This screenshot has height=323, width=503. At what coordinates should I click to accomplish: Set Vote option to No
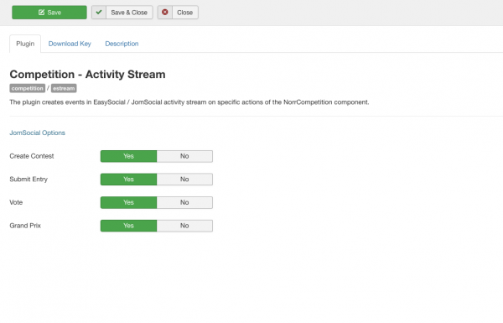(184, 202)
